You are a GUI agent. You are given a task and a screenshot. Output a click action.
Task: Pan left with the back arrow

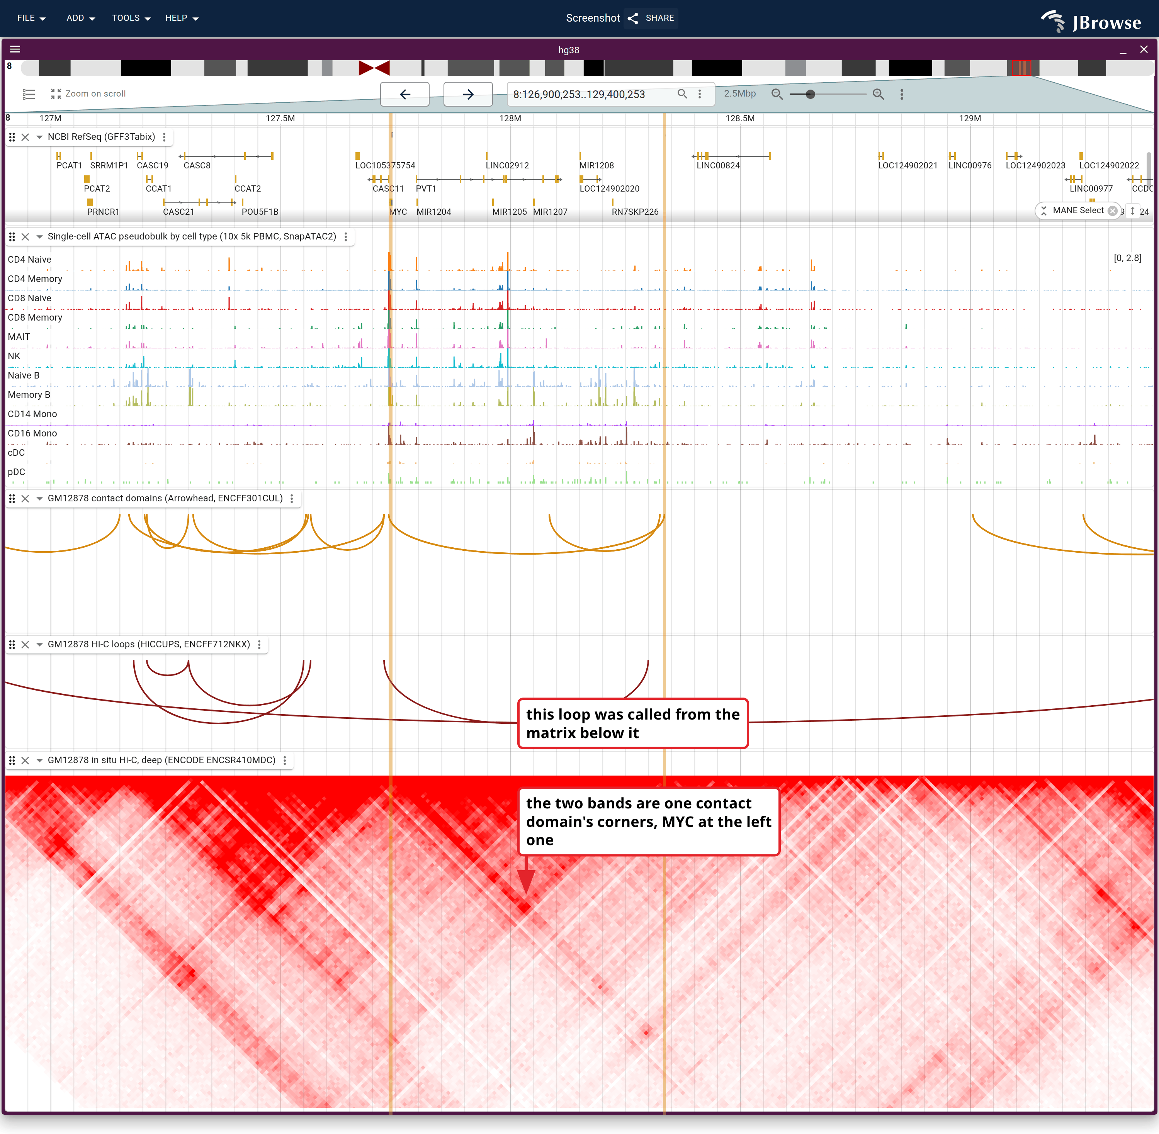tap(405, 94)
